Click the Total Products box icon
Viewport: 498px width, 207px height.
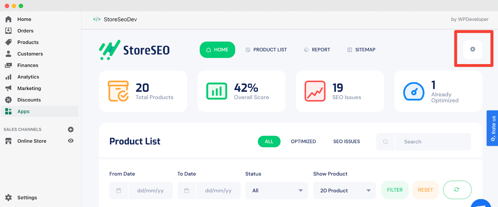point(118,91)
